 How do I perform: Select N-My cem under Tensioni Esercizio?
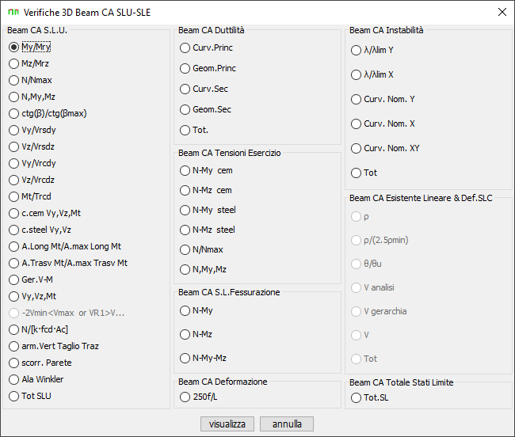(x=206, y=170)
